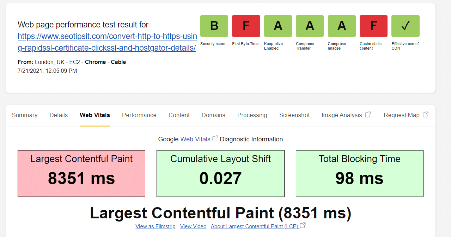This screenshot has width=451, height=237.
Task: Click the B Security score grade badge
Action: pos(214,26)
